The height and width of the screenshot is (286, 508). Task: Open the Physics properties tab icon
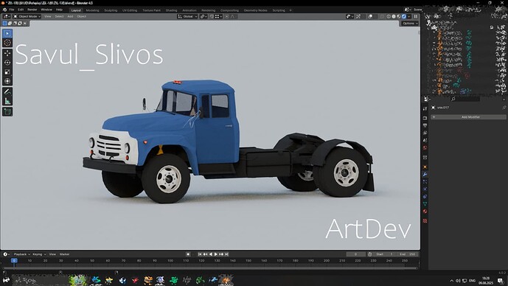click(425, 189)
